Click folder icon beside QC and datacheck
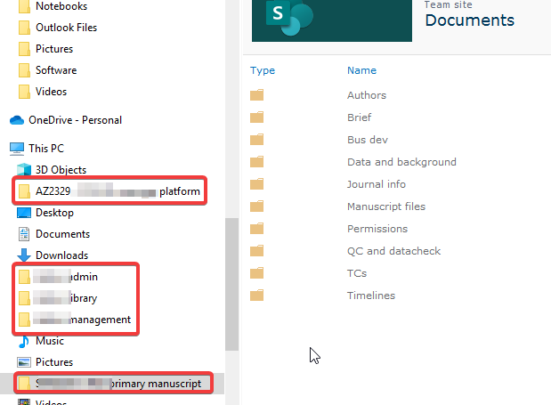Screen dimensions: 551x405 pos(257,250)
